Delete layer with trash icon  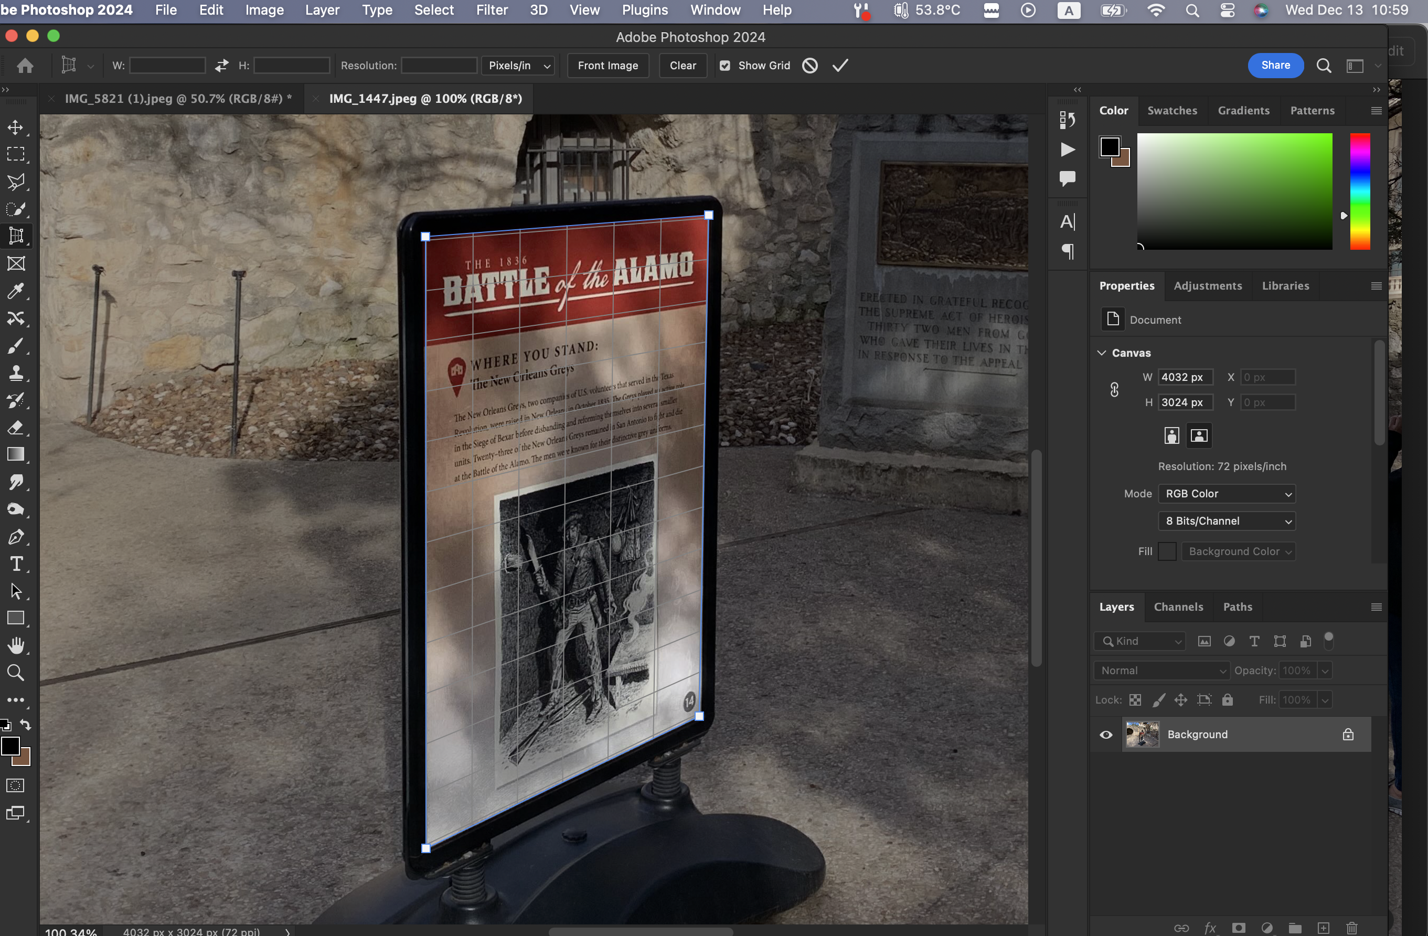tap(1351, 928)
